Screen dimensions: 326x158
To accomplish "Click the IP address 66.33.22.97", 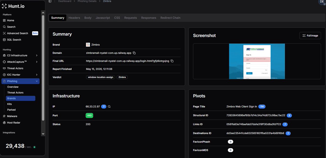I will 93,107.
